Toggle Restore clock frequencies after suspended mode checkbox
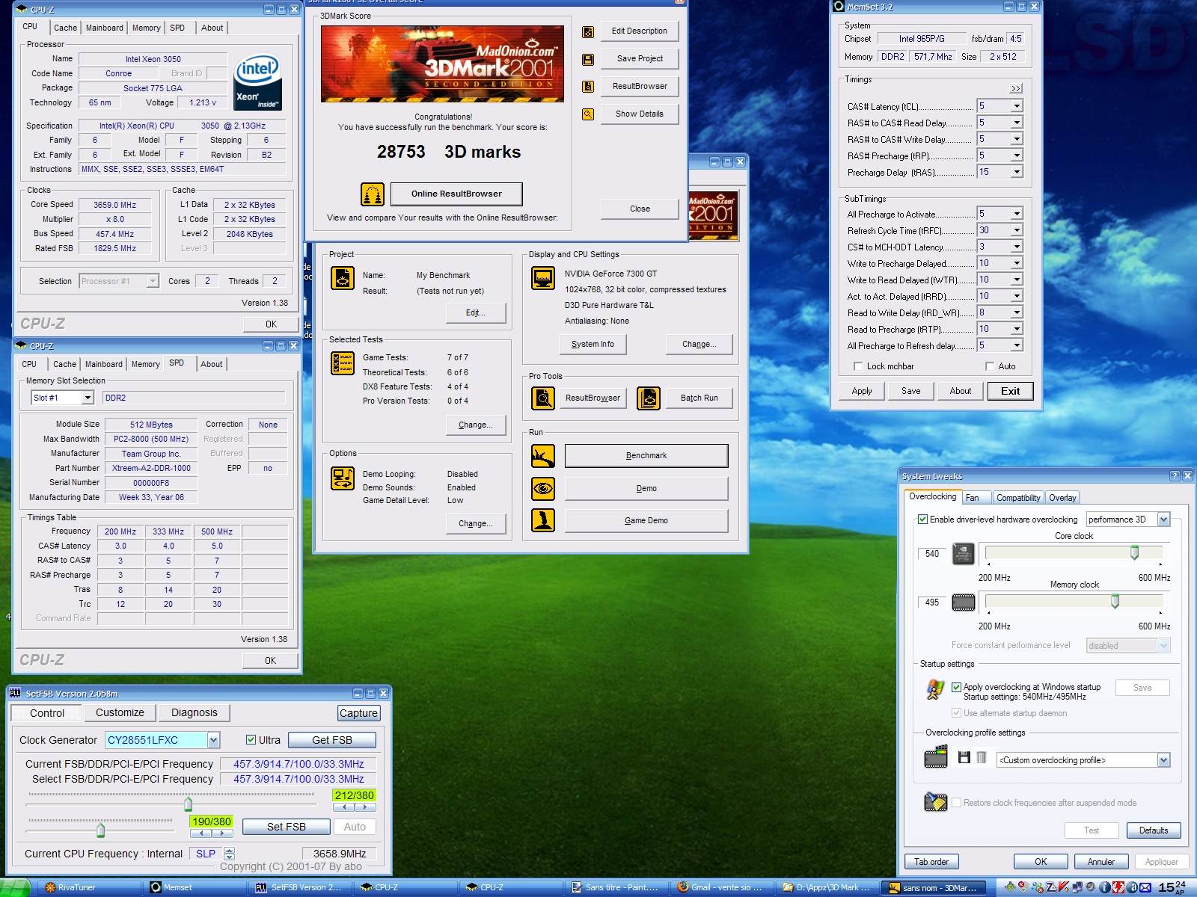This screenshot has width=1197, height=897. click(x=956, y=803)
